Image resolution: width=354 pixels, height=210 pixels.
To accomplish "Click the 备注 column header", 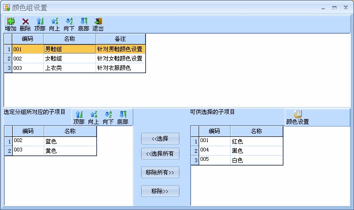I will [x=121, y=38].
